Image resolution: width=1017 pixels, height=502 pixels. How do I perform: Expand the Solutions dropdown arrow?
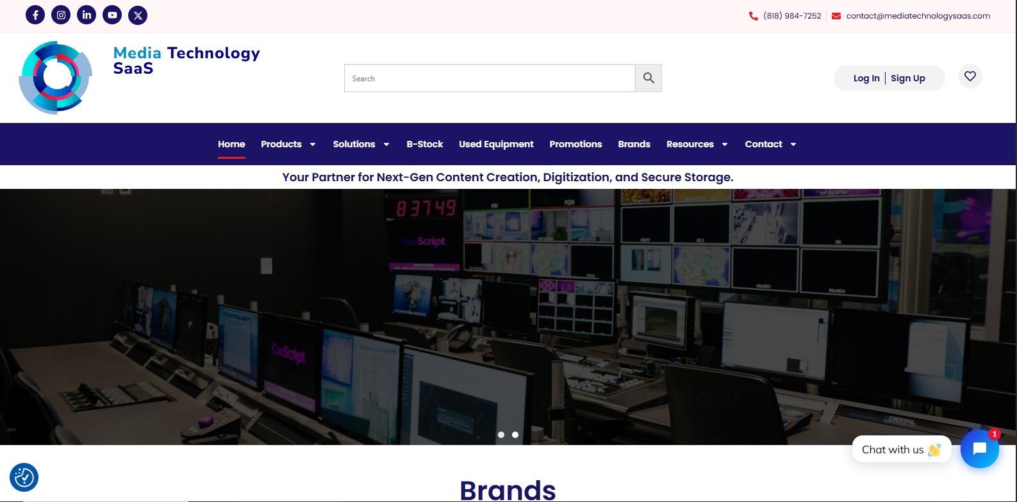386,145
